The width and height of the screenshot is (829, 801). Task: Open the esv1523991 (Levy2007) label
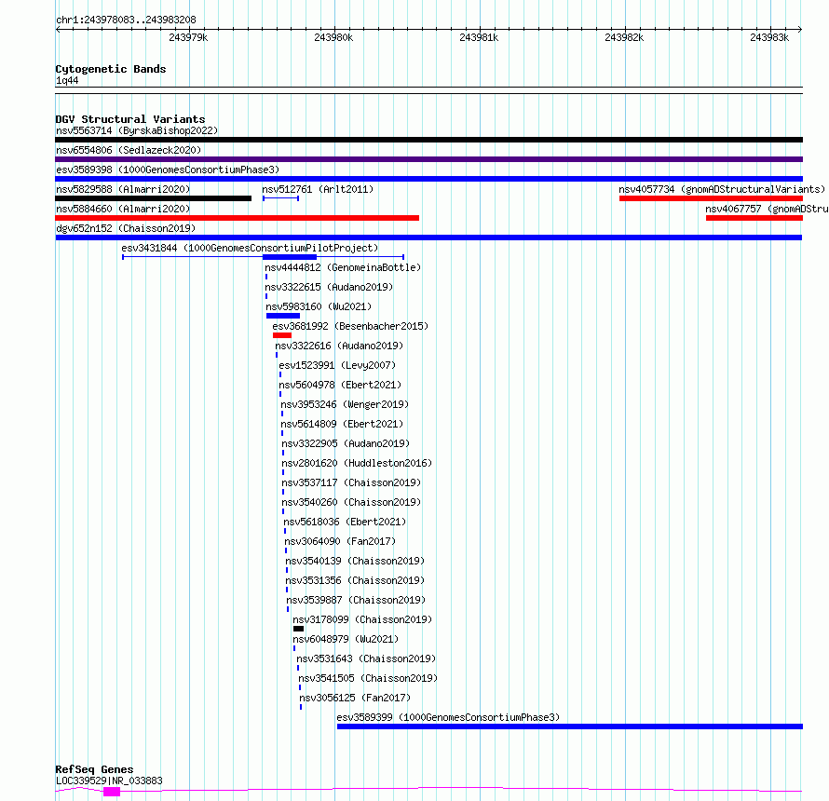pyautogui.click(x=337, y=365)
